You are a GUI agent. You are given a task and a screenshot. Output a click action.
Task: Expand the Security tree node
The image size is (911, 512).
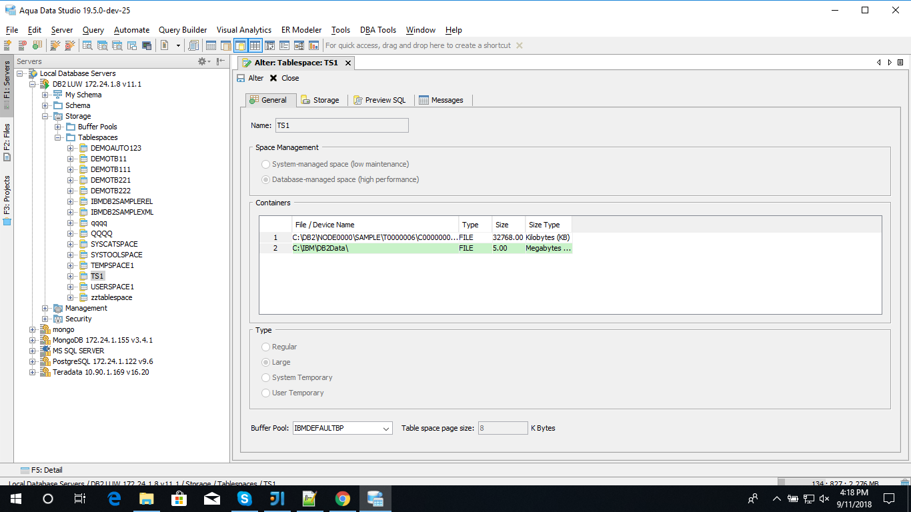point(45,319)
